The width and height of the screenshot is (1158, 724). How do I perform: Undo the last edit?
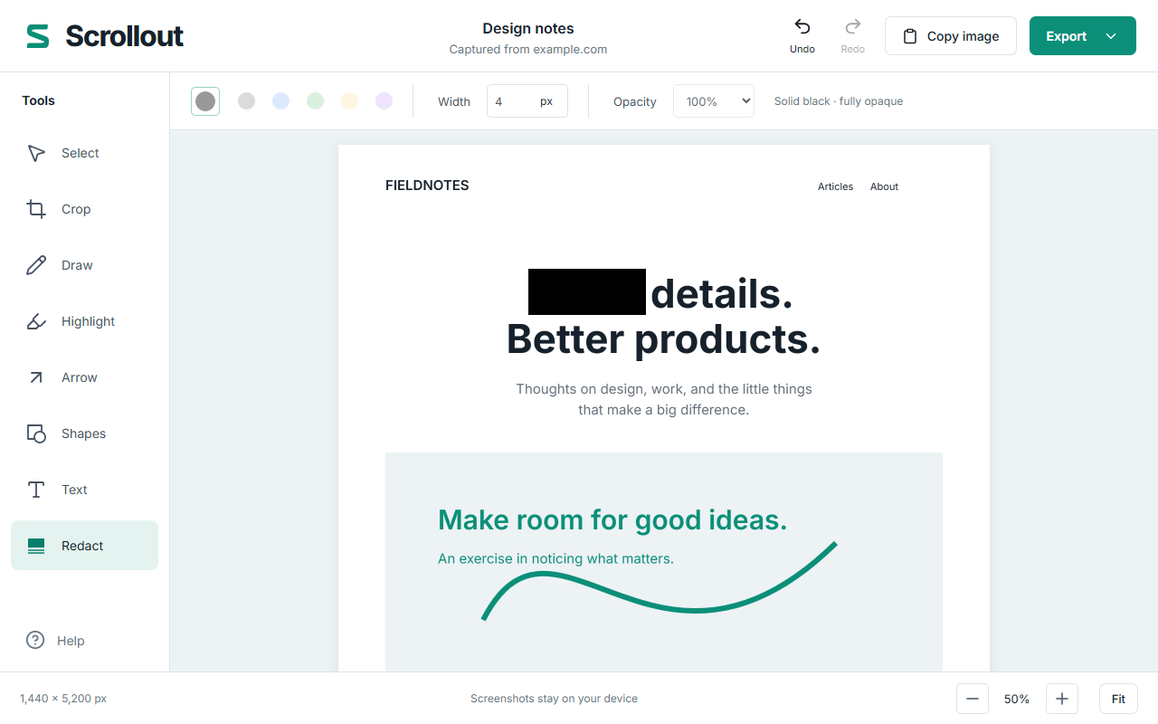point(802,36)
